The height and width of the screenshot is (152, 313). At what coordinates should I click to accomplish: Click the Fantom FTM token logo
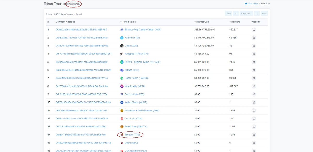tap(122, 38)
